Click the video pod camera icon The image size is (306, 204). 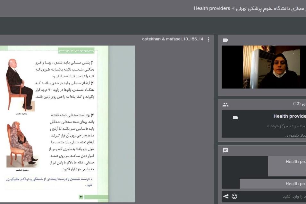pyautogui.click(x=225, y=40)
